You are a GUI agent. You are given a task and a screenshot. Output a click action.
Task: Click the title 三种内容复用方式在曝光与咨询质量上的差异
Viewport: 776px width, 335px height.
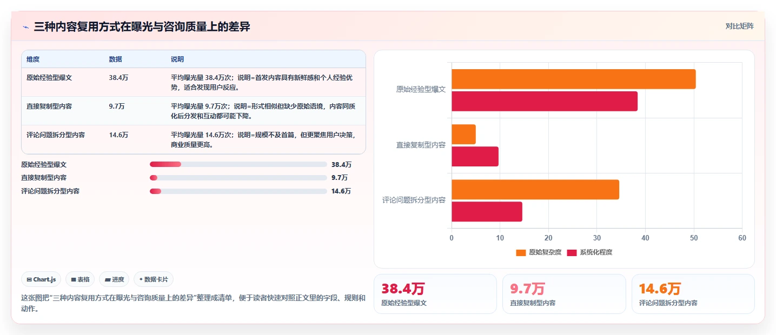(x=142, y=27)
